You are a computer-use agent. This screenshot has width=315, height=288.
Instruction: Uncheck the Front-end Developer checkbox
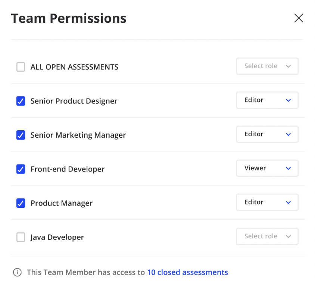click(x=21, y=169)
